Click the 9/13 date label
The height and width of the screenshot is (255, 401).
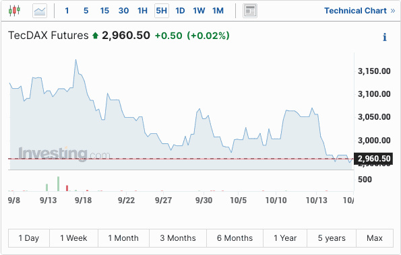pyautogui.click(x=48, y=200)
